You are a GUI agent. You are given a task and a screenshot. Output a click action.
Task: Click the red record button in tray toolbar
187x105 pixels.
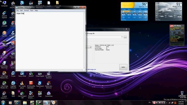coord(154,103)
